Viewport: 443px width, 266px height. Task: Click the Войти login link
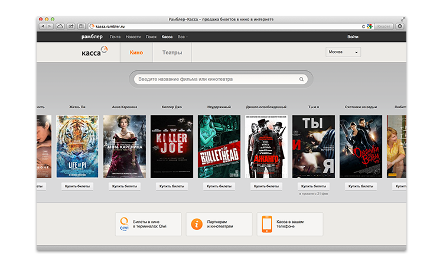pos(353,37)
